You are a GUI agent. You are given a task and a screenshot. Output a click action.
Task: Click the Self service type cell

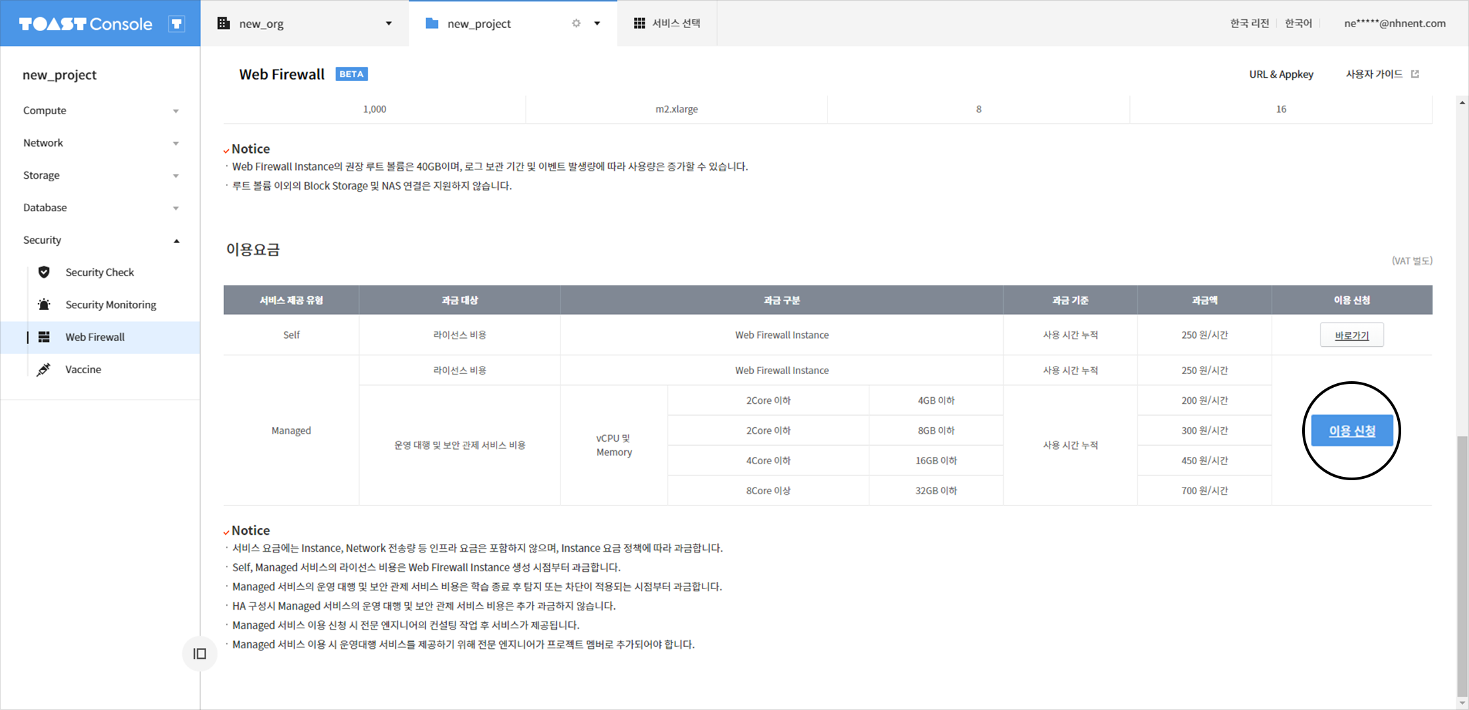coord(291,335)
